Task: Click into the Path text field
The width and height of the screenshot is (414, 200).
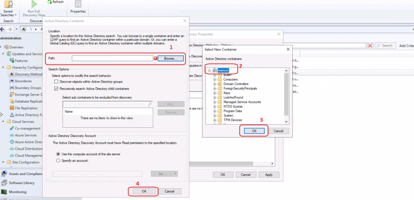Action: (112, 58)
